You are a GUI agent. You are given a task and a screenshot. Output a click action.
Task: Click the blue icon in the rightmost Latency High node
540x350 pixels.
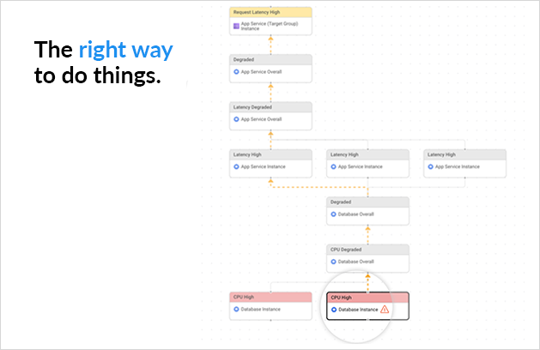(x=431, y=166)
